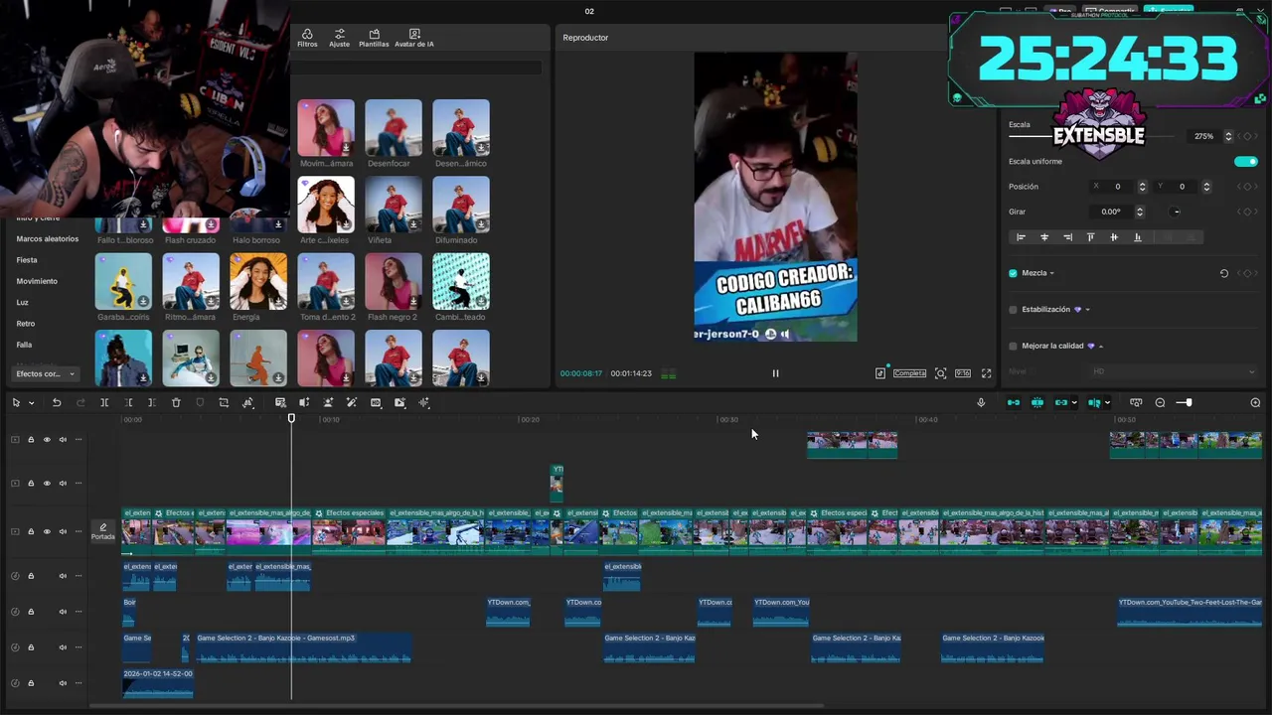1272x715 pixels.
Task: Select the Retro effects category
Action: [x=26, y=324]
